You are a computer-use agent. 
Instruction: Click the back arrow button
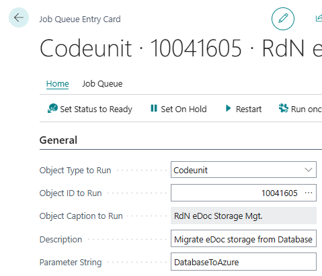(19, 17)
